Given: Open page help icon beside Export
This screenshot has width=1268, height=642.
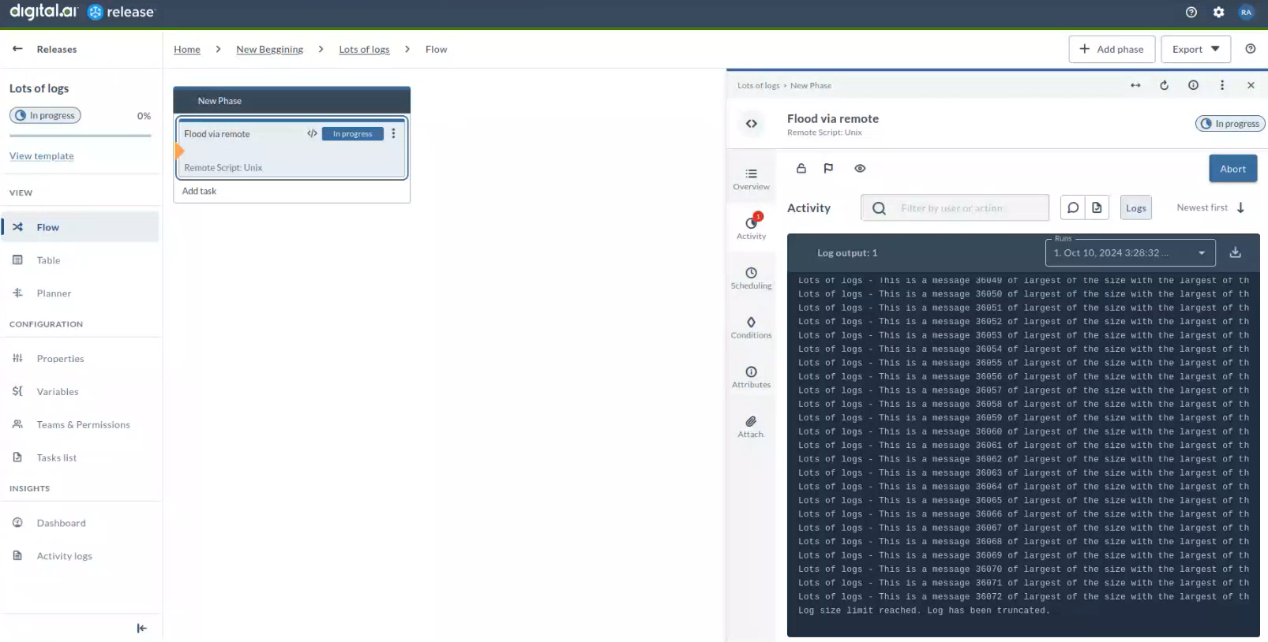Looking at the screenshot, I should click(1251, 49).
